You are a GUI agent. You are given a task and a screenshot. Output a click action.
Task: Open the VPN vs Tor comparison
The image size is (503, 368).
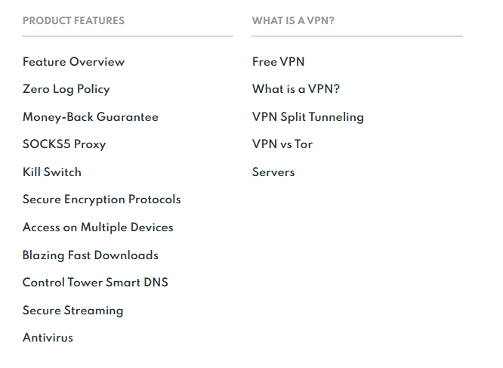pos(282,144)
